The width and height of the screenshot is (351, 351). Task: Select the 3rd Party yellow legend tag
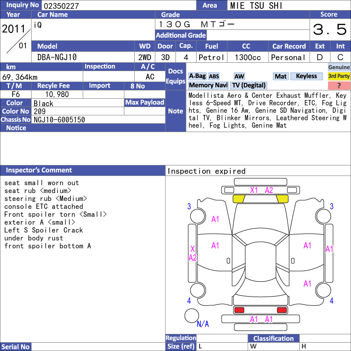(x=339, y=76)
